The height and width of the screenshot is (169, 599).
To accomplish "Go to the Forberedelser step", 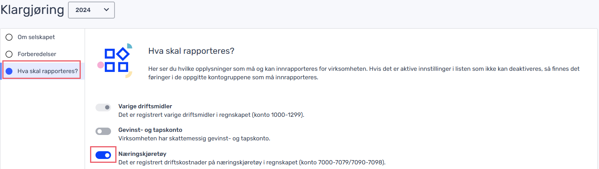I will click(x=40, y=54).
